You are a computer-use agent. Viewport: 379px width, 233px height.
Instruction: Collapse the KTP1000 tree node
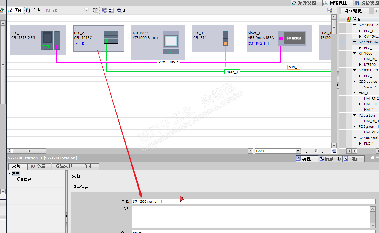[x=355, y=53]
